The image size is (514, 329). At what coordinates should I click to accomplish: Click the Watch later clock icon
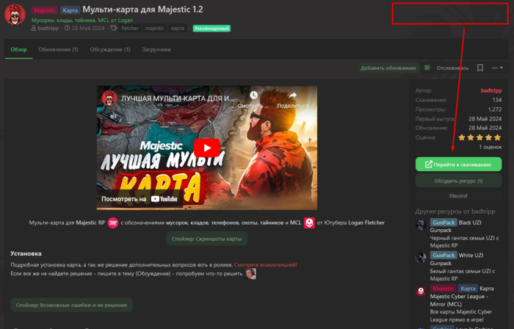pos(254,95)
